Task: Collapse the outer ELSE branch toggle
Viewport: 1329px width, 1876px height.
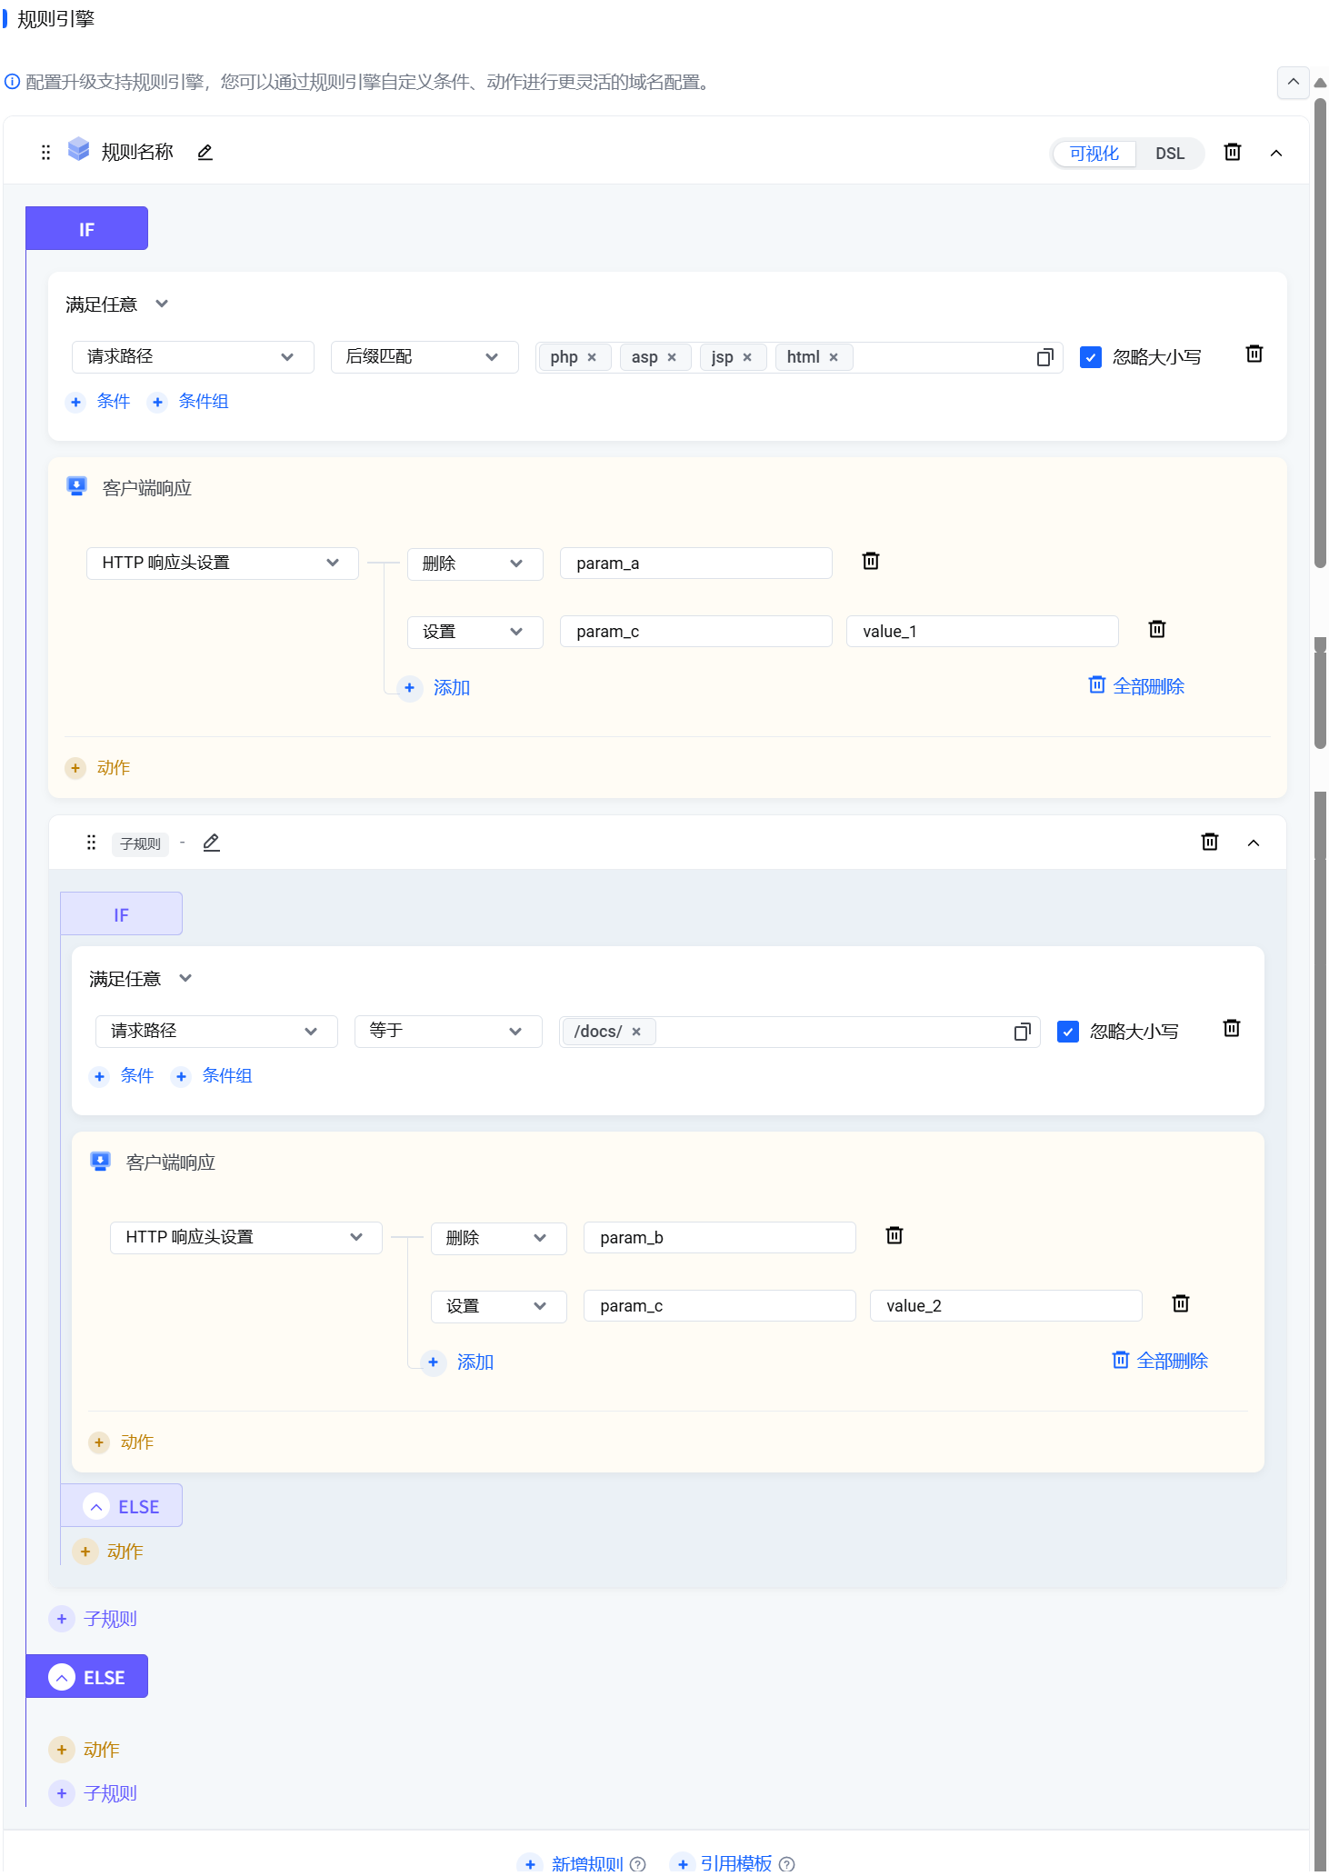Action: [x=62, y=1677]
